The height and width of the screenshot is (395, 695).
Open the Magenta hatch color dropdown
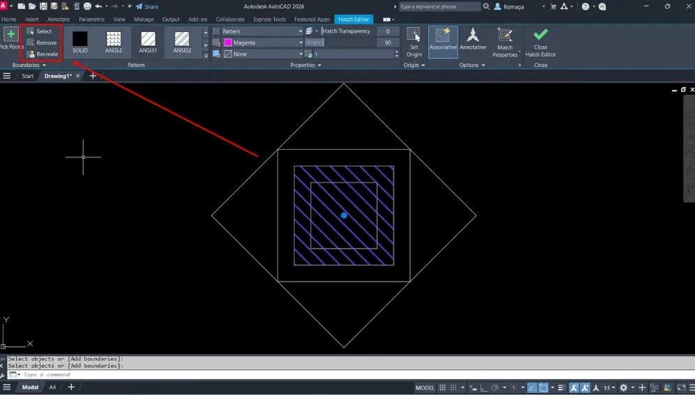pyautogui.click(x=262, y=42)
